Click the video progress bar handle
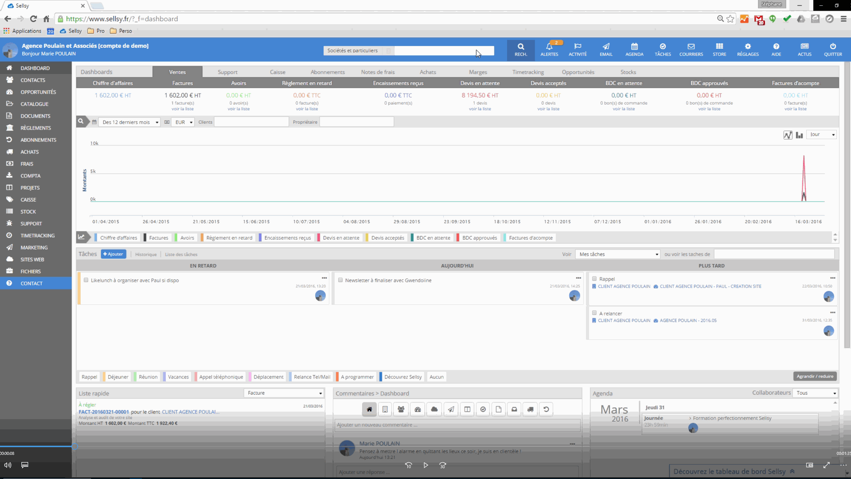The height and width of the screenshot is (479, 851). click(74, 446)
